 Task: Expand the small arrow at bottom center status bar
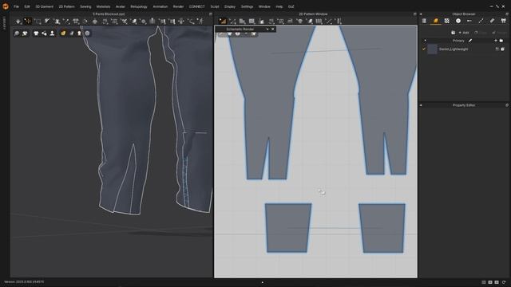tap(263, 282)
